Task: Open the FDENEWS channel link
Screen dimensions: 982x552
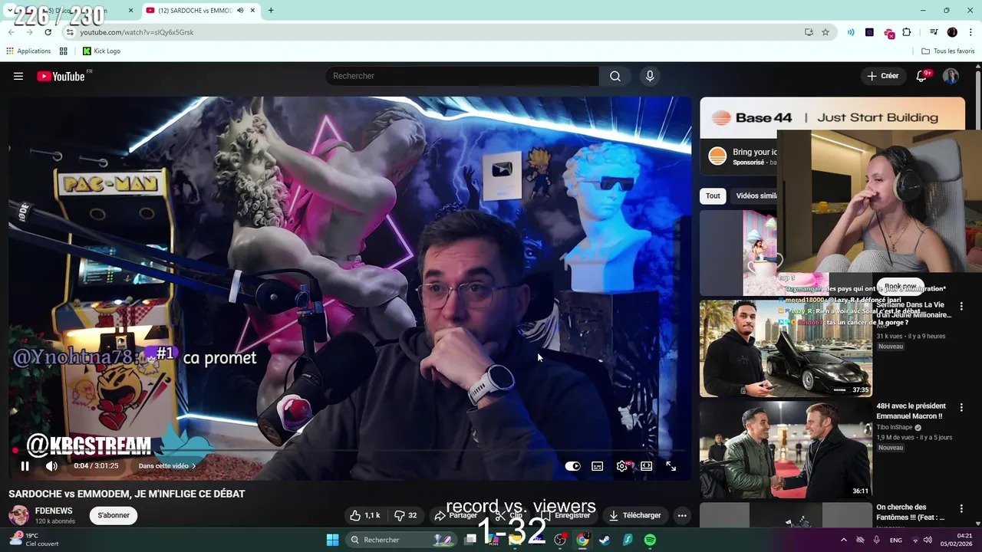Action: tap(54, 511)
